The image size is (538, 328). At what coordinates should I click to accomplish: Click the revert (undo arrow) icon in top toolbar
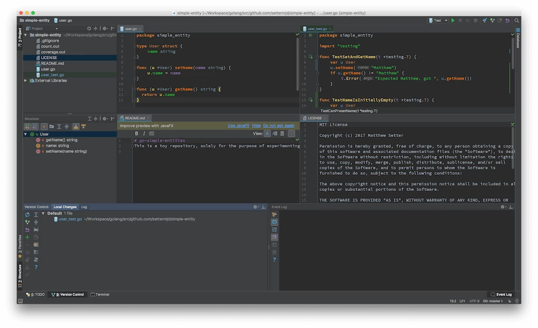pyautogui.click(x=507, y=20)
